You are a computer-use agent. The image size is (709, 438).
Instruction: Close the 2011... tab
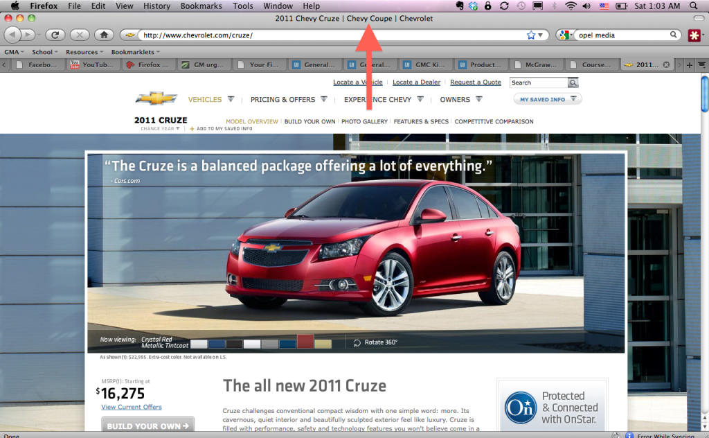pos(666,64)
